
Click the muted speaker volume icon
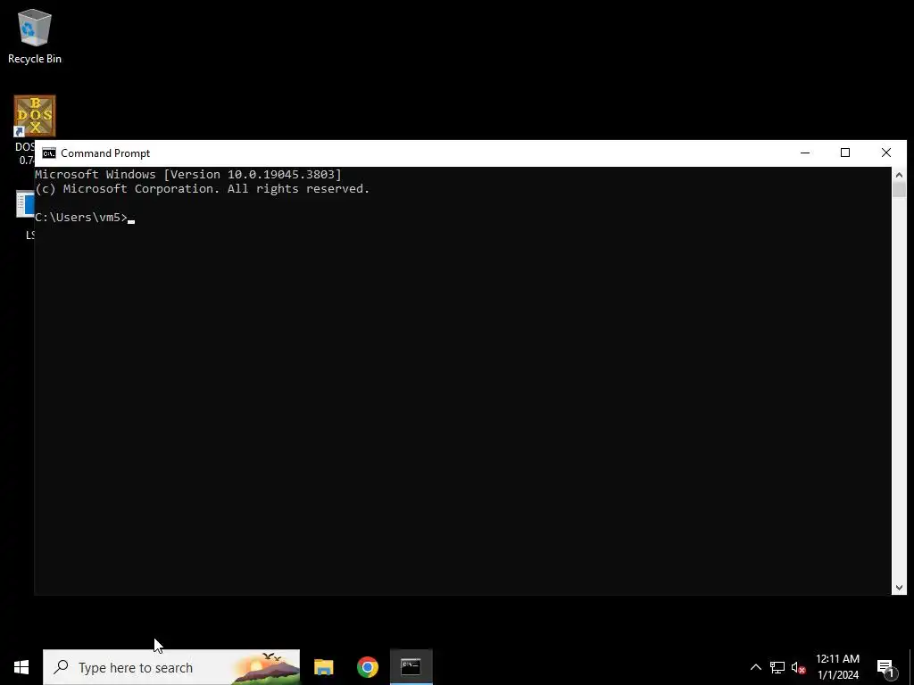click(799, 667)
